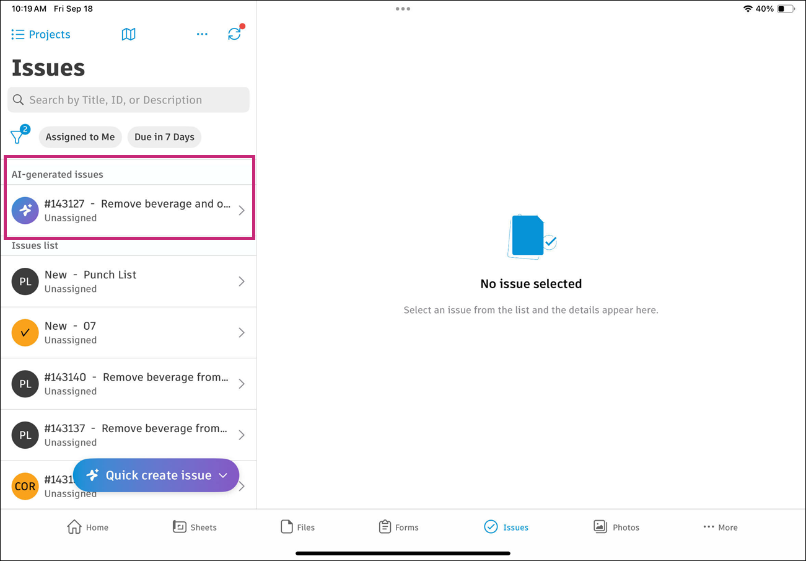Toggle the Assigned to Me filter
The height and width of the screenshot is (561, 806).
pos(80,137)
